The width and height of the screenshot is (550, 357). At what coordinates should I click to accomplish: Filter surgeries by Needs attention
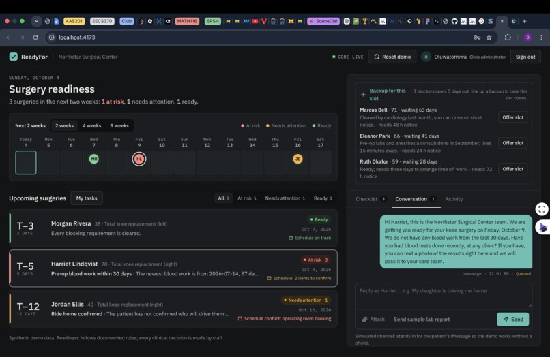(x=285, y=198)
